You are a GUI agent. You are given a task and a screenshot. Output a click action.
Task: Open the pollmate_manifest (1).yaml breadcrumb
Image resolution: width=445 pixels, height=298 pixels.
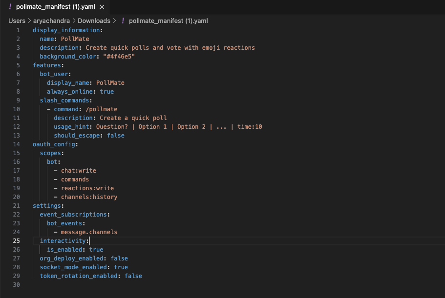tap(169, 20)
